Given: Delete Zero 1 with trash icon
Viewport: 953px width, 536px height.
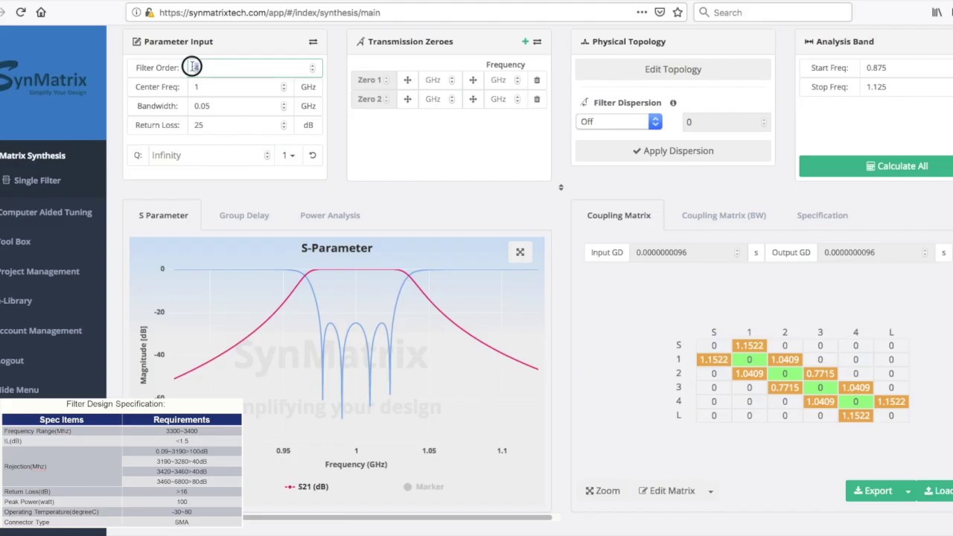Looking at the screenshot, I should (537, 80).
